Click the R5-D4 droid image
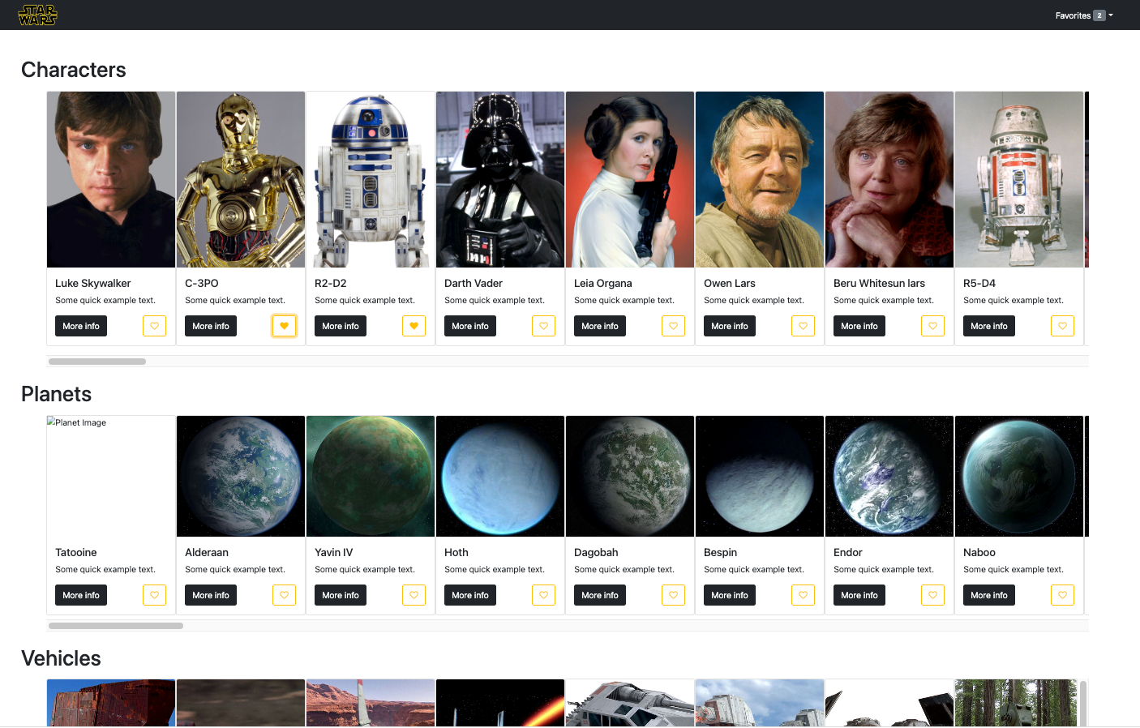This screenshot has width=1140, height=728. pos(1019,179)
